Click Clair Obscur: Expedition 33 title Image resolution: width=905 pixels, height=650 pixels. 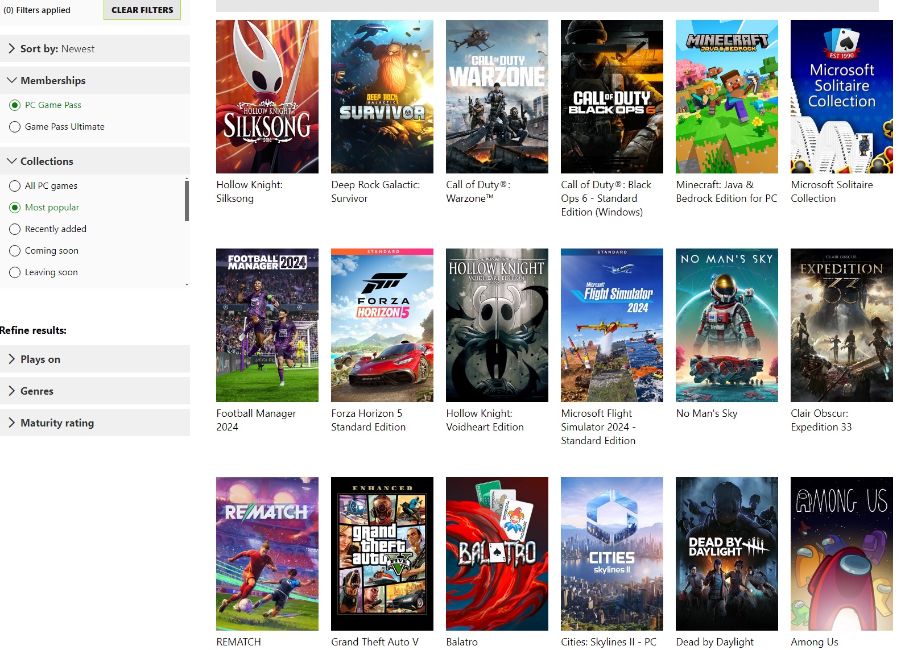click(821, 420)
